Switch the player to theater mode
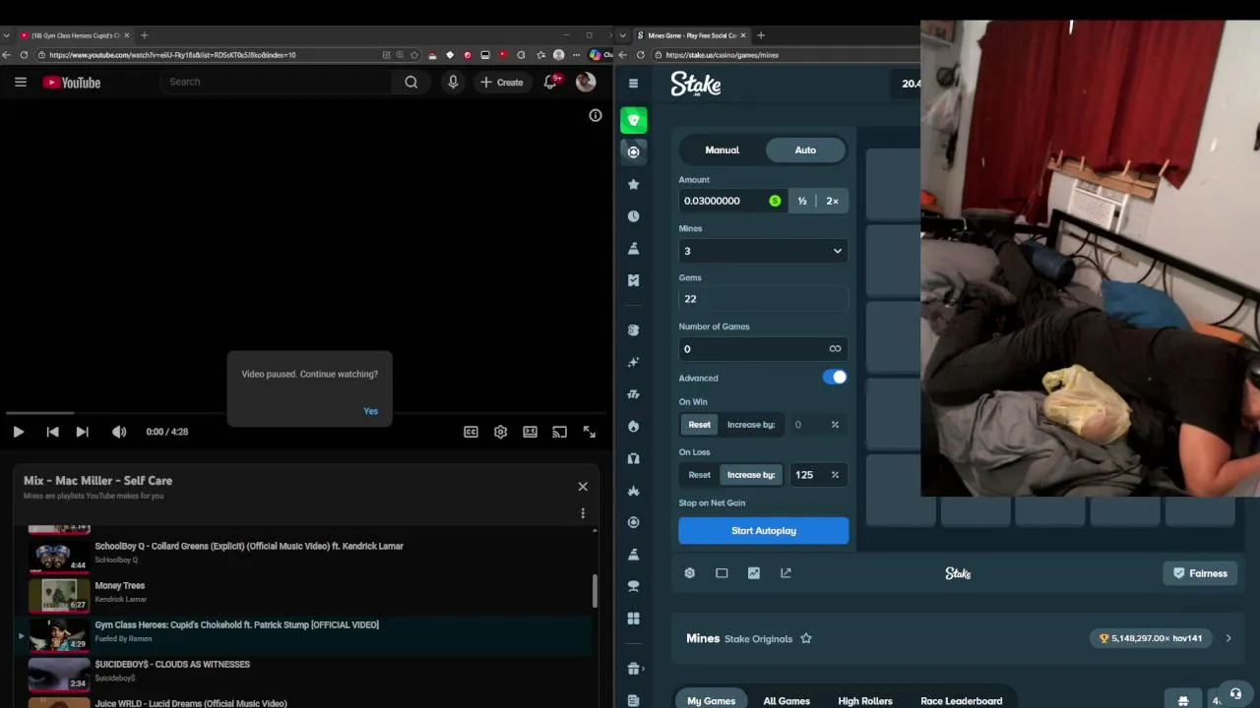Image resolution: width=1260 pixels, height=708 pixels. click(531, 432)
